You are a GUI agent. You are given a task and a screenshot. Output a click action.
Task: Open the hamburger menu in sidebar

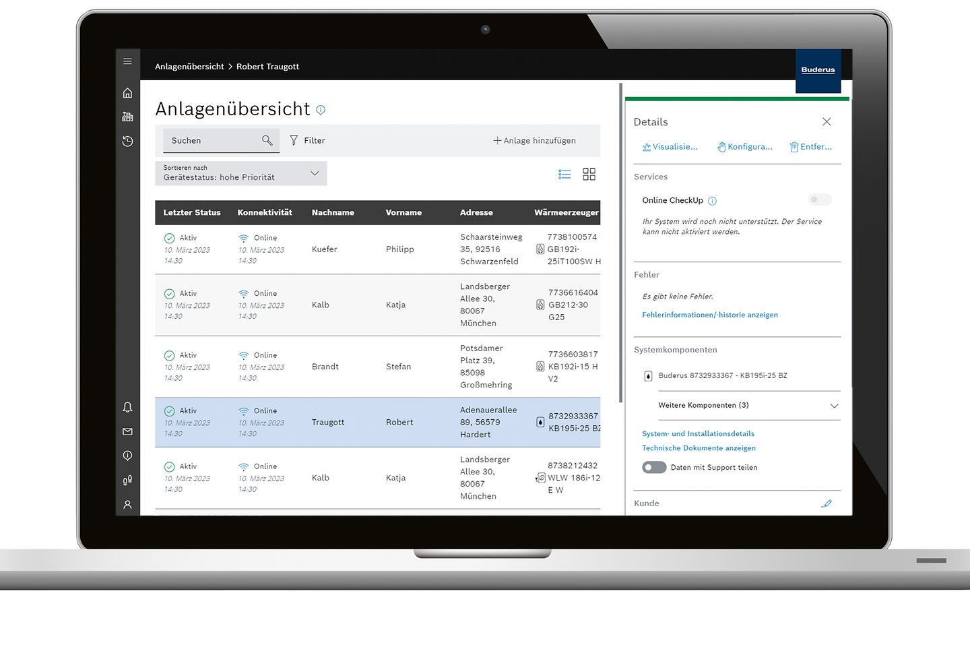(x=127, y=61)
